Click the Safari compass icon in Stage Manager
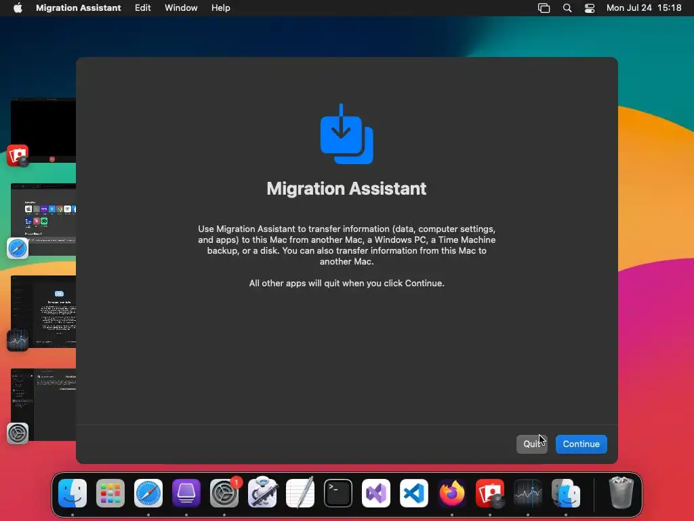Image resolution: width=694 pixels, height=521 pixels. 18,248
